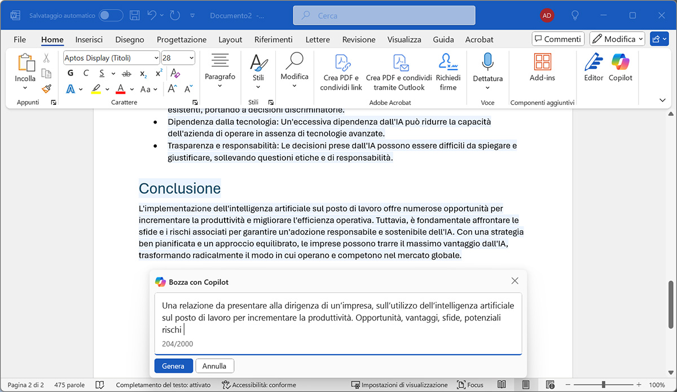This screenshot has height=392, width=677.
Task: Toggle the Salvataggio automatico switch
Action: [x=111, y=16]
